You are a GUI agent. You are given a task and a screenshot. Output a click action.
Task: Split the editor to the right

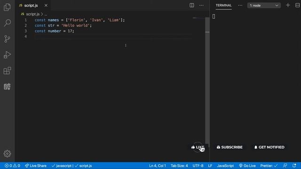point(191,5)
